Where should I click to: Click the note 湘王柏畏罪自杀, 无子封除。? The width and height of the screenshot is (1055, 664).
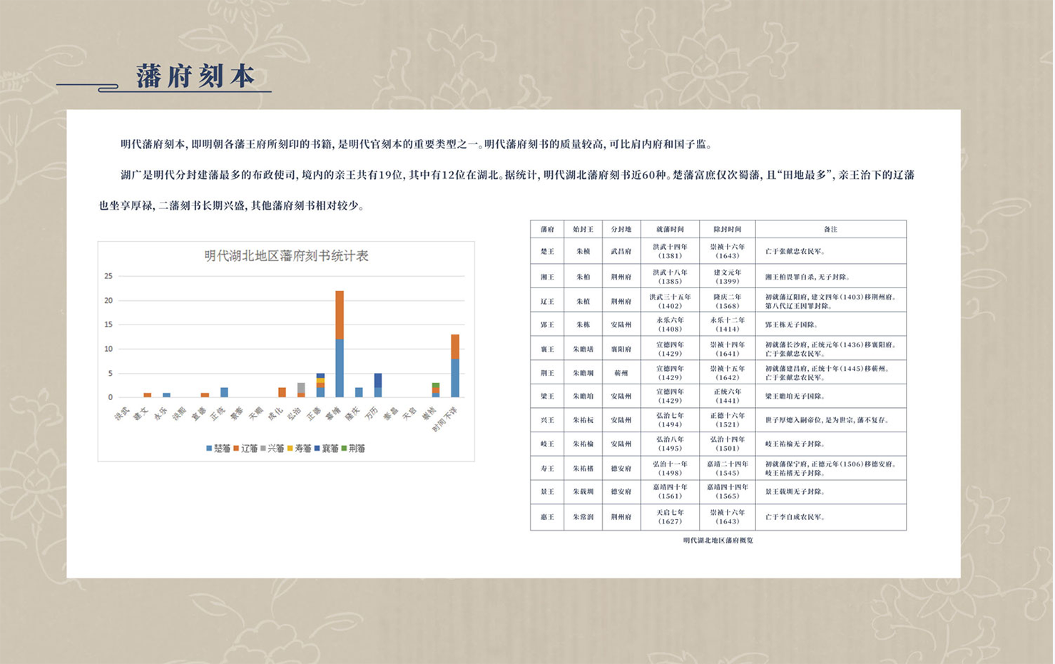coord(807,277)
